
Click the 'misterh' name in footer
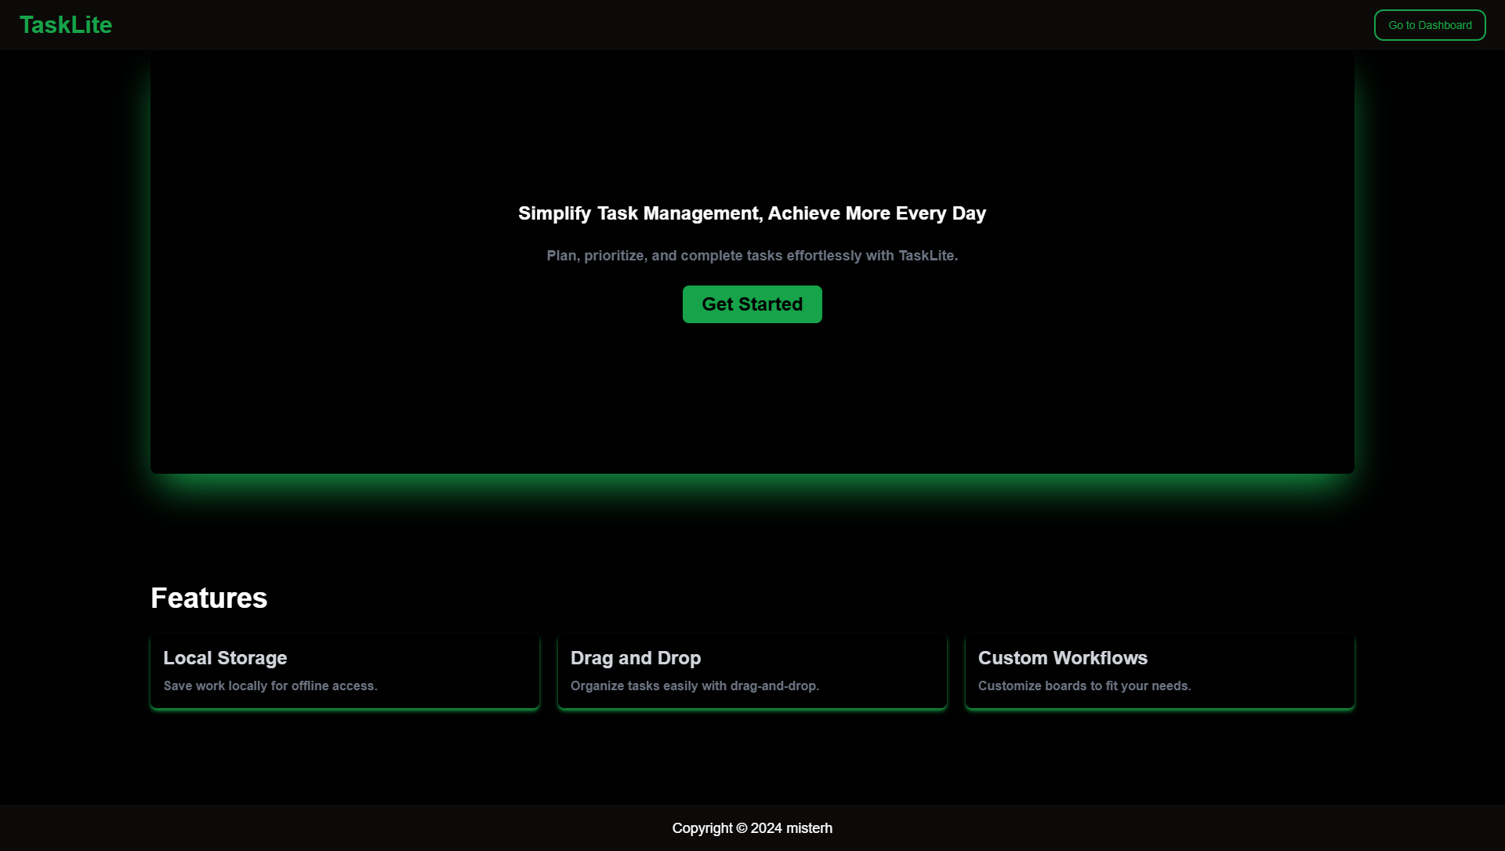tap(809, 828)
